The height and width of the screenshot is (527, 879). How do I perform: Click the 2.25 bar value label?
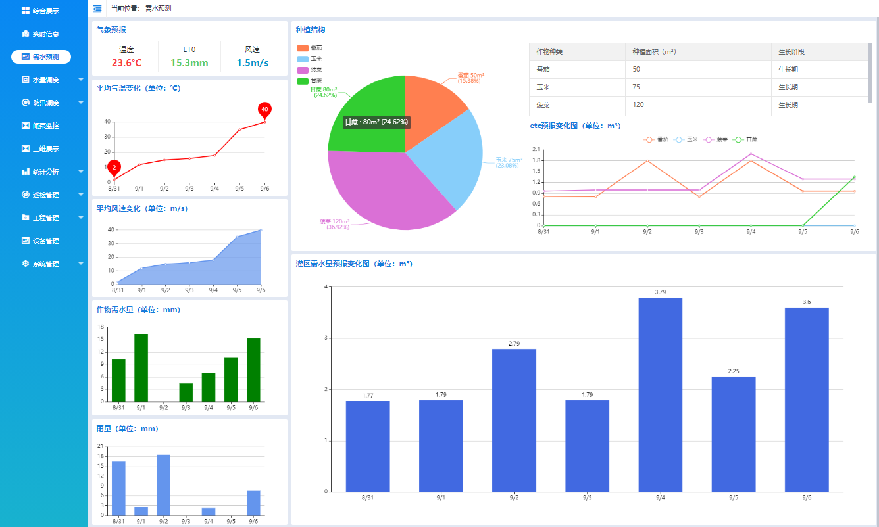[x=734, y=371]
